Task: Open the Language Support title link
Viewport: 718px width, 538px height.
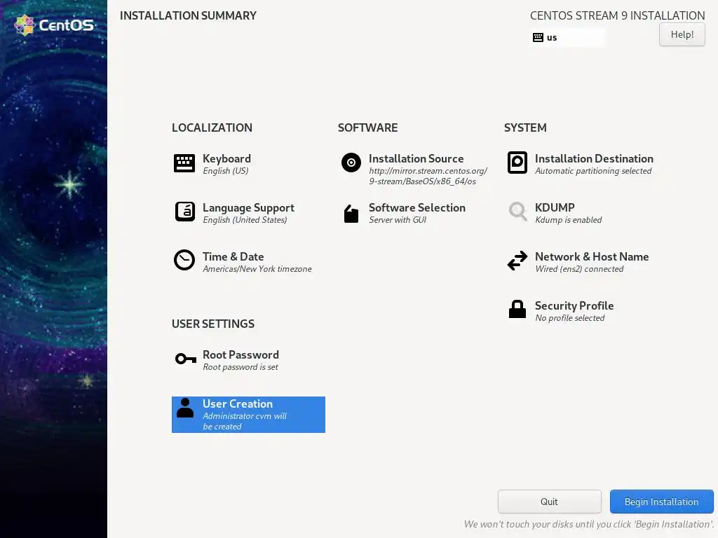Action: (x=248, y=207)
